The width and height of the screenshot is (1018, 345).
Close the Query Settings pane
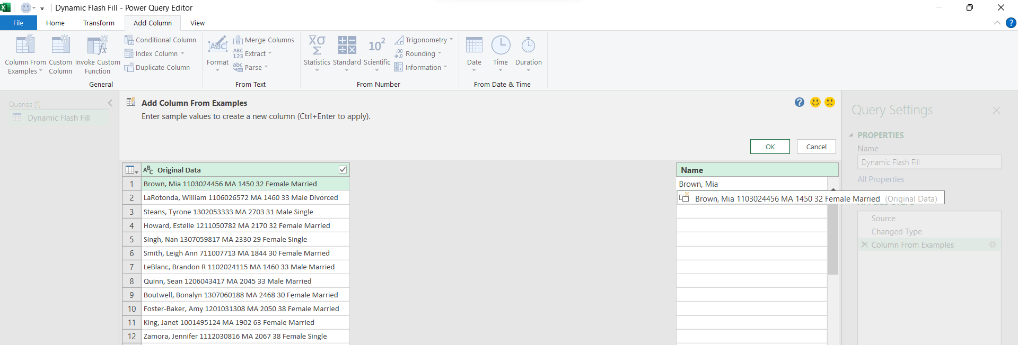click(x=996, y=110)
